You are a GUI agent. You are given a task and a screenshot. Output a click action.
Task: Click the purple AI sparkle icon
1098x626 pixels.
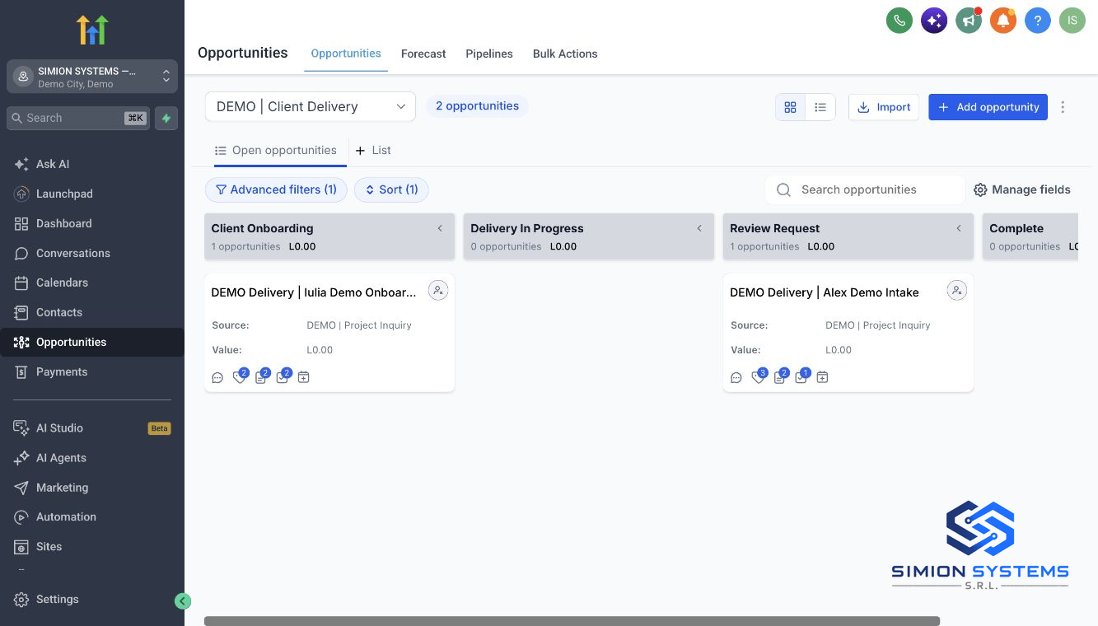pos(934,21)
